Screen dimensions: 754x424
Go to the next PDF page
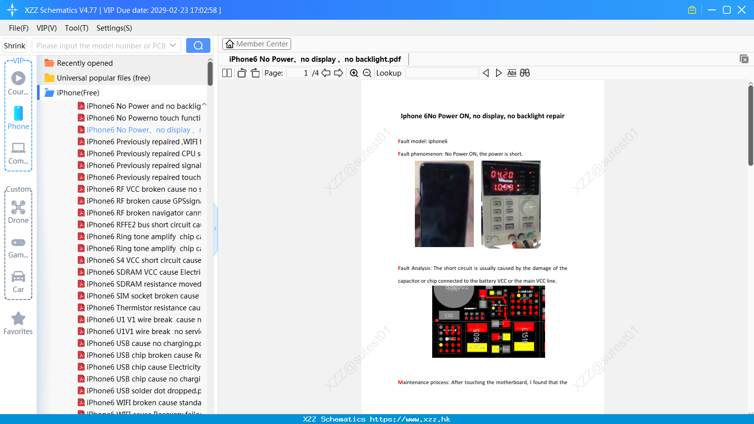[x=339, y=73]
